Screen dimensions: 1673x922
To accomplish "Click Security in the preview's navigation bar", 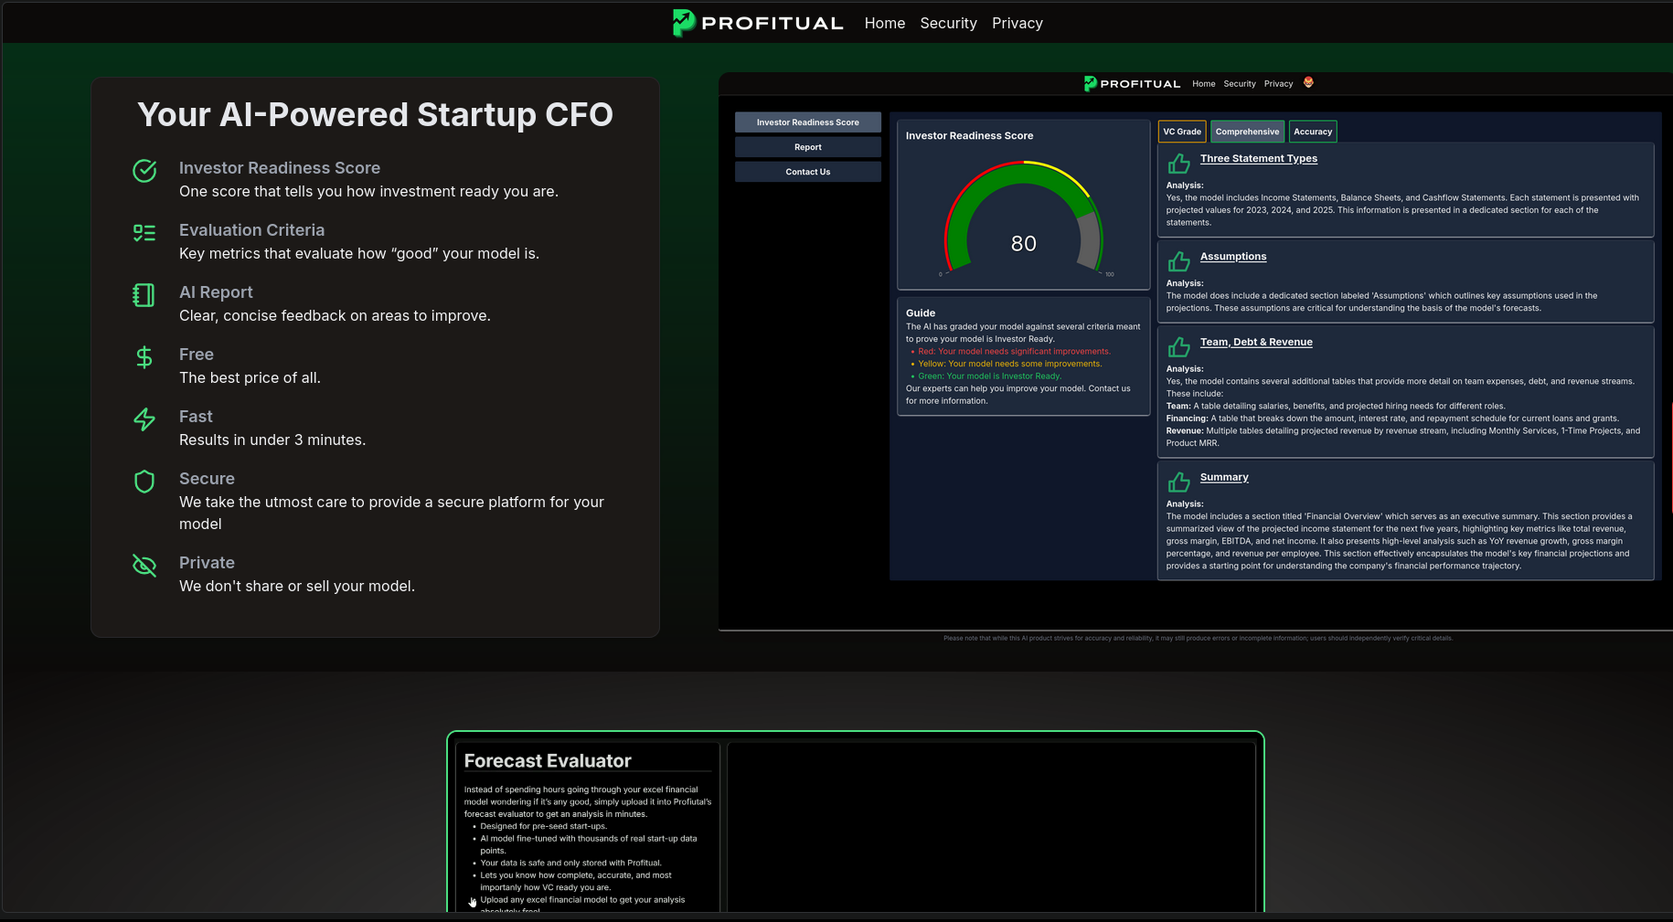I will pos(1240,84).
